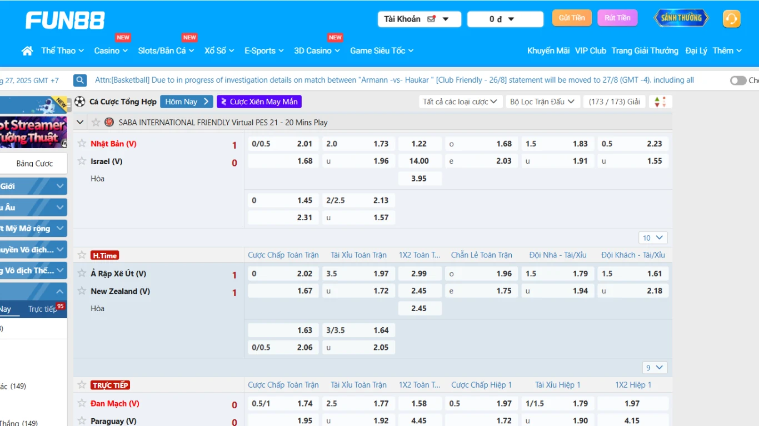This screenshot has height=426, width=759.
Task: Select the 14.00 odds for Israel win
Action: pos(420,161)
